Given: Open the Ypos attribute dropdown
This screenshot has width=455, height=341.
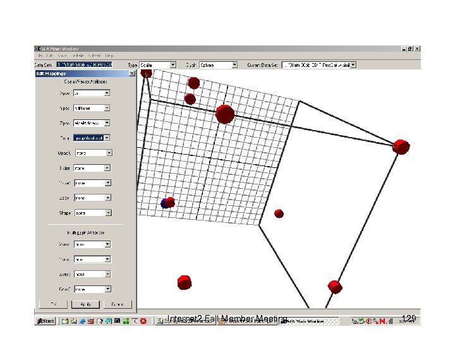Looking at the screenshot, I should tap(92, 108).
